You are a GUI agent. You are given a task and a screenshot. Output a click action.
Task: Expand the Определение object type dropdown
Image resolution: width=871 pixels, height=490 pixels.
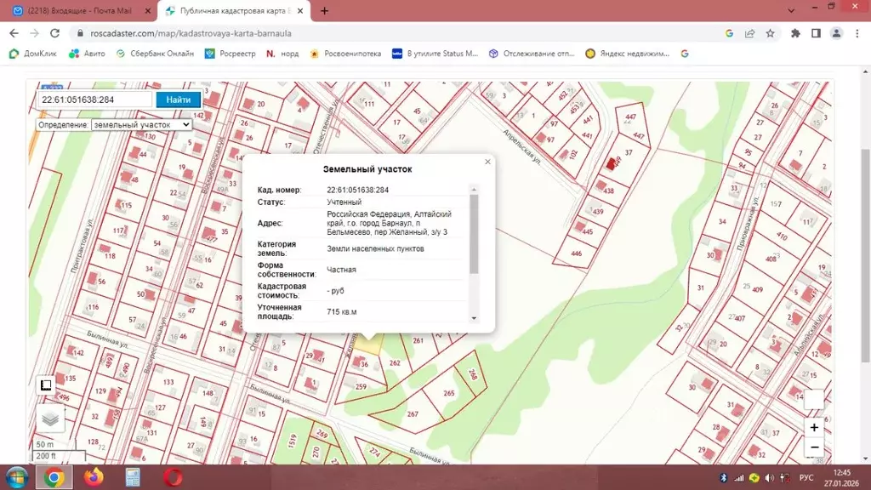(x=141, y=124)
